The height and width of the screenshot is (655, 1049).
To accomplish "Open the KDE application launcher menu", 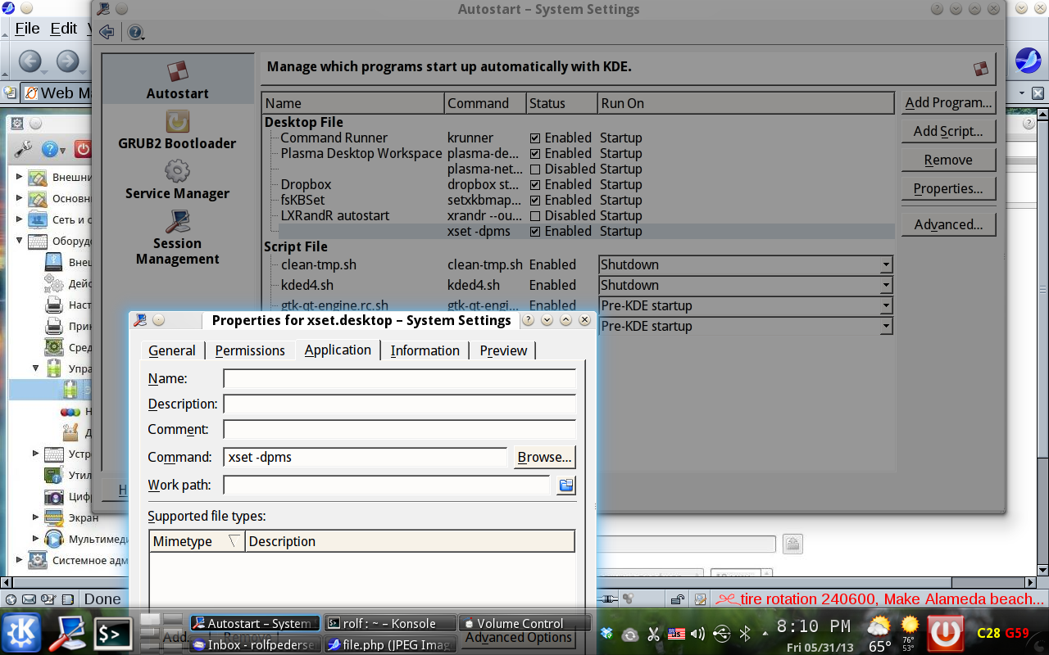I will tap(22, 633).
